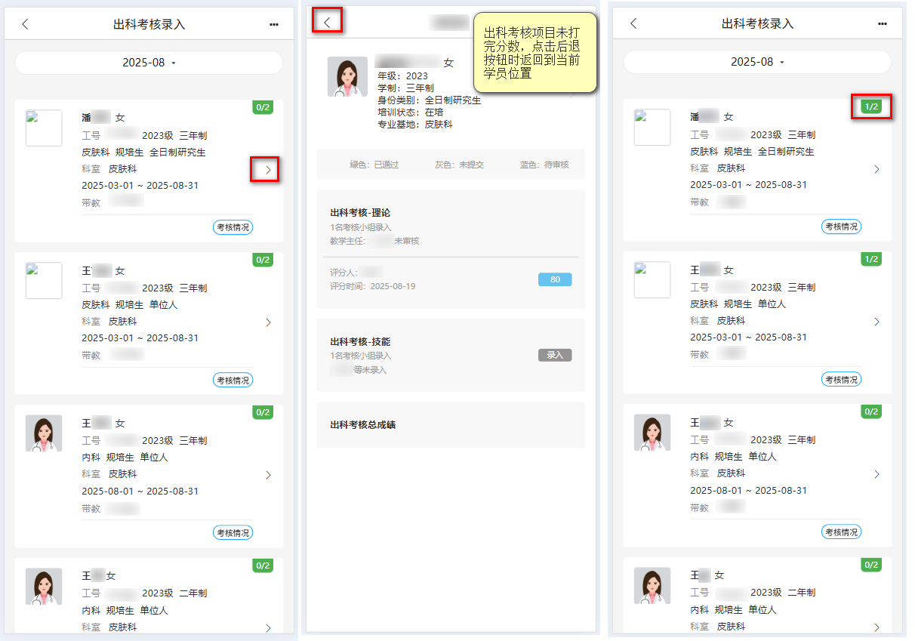
Task: Open the 2025-08 month dropdown in left panel
Action: coord(149,63)
